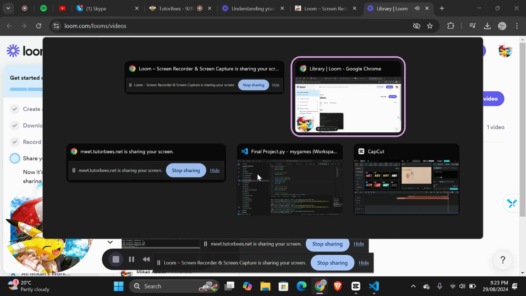Switch to the (1) Skype tab
526x296 pixels.
[108, 8]
